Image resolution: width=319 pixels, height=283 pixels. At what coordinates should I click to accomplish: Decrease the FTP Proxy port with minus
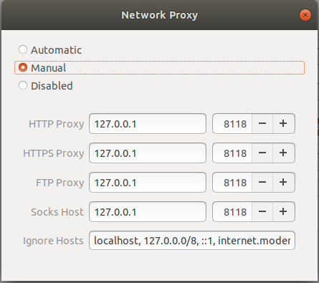click(x=262, y=183)
